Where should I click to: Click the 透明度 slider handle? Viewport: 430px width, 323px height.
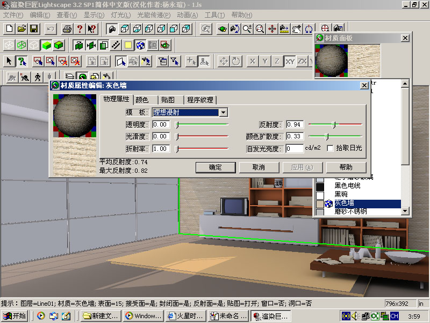pos(177,125)
